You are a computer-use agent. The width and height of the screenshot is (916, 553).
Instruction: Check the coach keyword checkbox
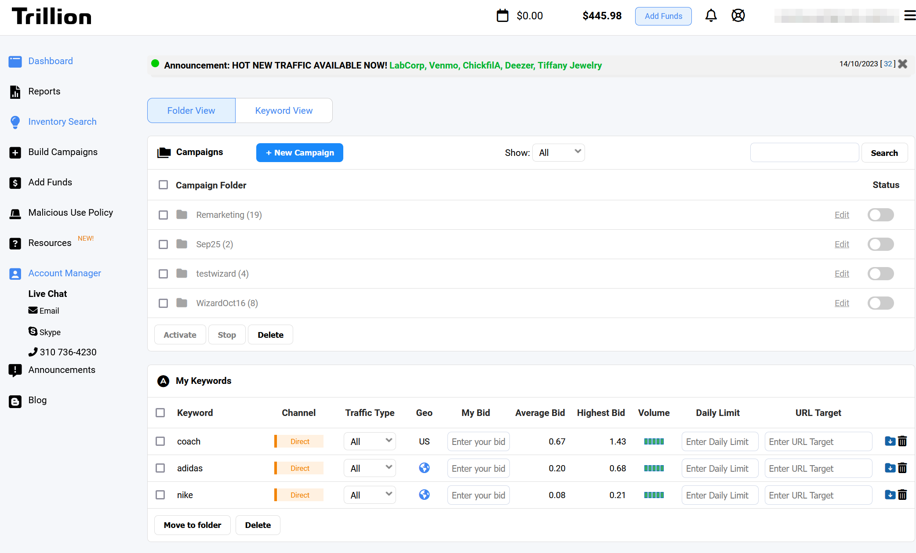160,441
